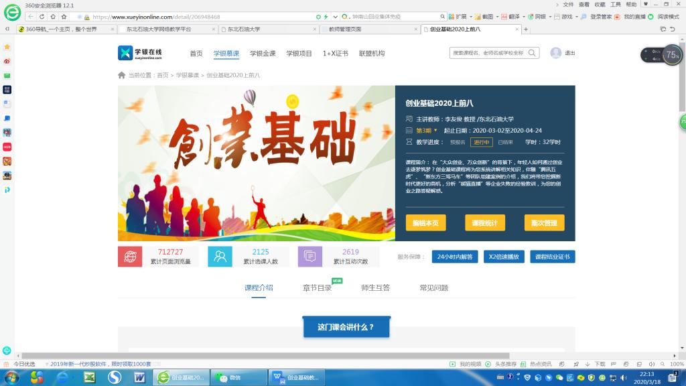The height and width of the screenshot is (386, 686).
Task: Select the 已结束 teaching progress status
Action: coord(505,142)
